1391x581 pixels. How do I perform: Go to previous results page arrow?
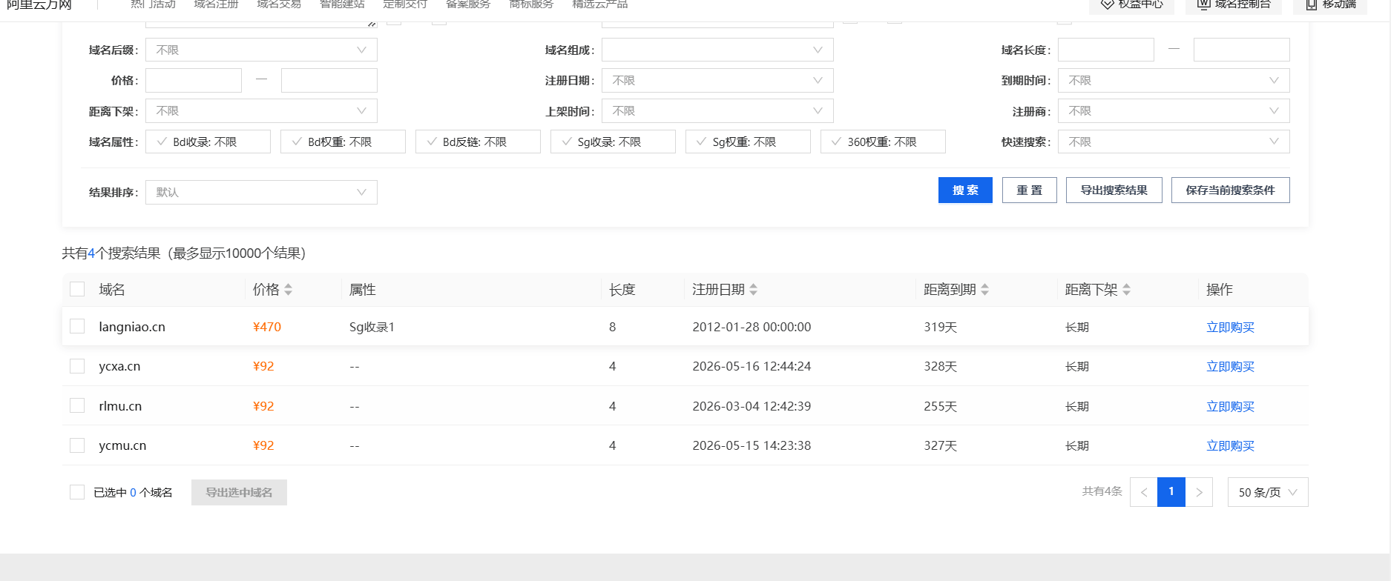point(1144,492)
